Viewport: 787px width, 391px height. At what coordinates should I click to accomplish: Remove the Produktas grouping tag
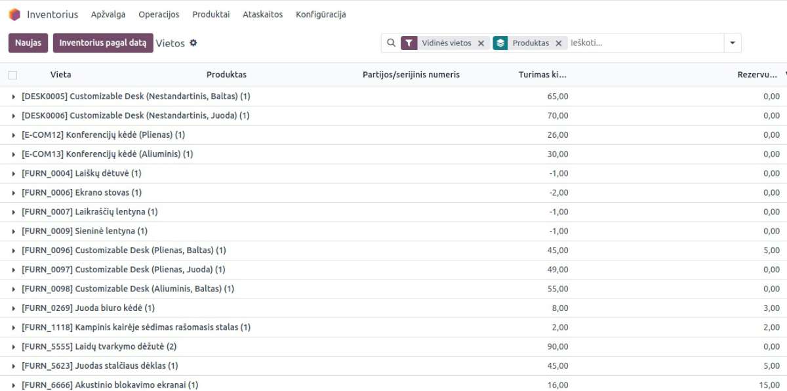coord(558,43)
